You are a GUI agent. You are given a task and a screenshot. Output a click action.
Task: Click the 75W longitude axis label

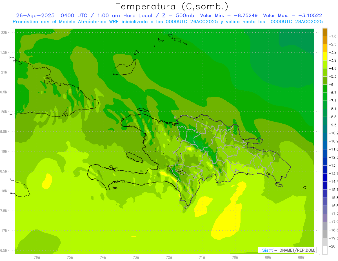(70, 257)
